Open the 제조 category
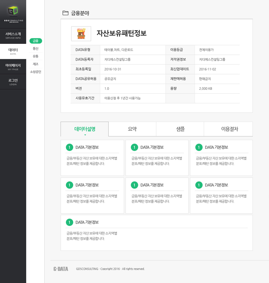 pos(36,64)
